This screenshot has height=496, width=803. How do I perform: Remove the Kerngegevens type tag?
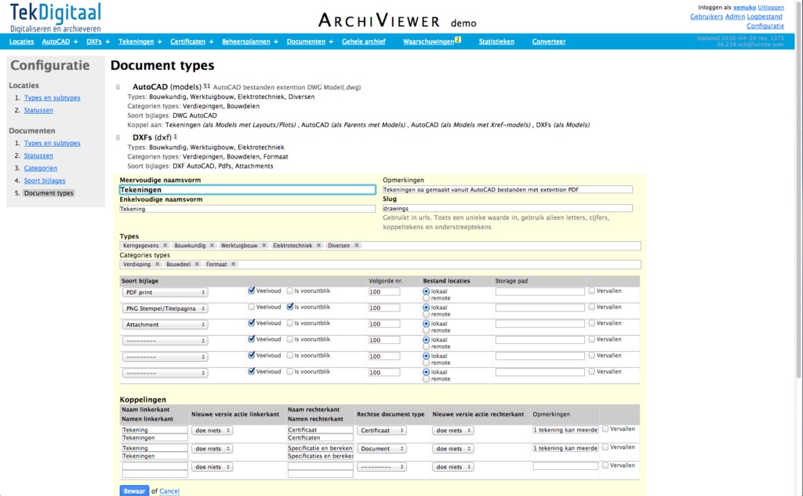[x=165, y=246]
